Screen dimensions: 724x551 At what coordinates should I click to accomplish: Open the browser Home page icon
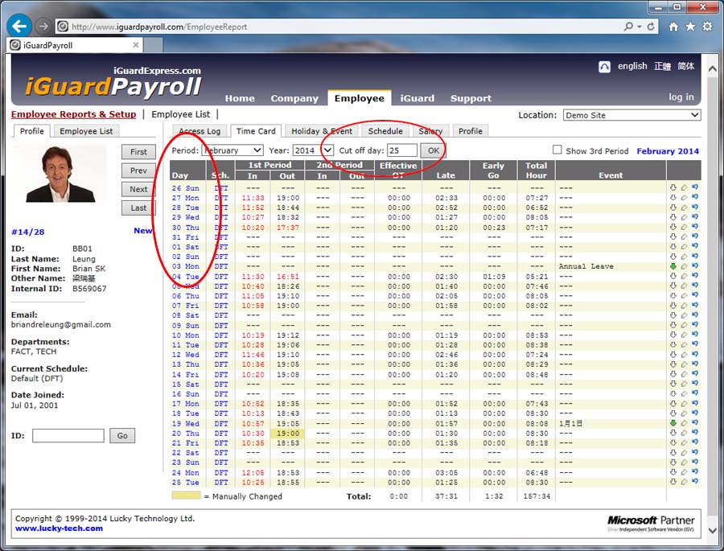click(x=673, y=27)
